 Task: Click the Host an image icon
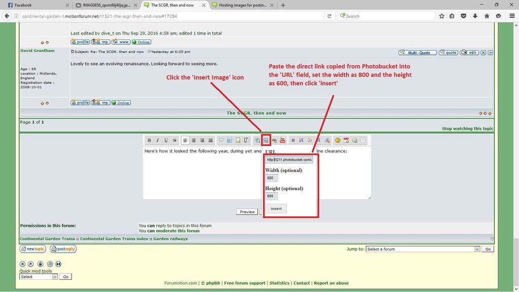(257, 140)
